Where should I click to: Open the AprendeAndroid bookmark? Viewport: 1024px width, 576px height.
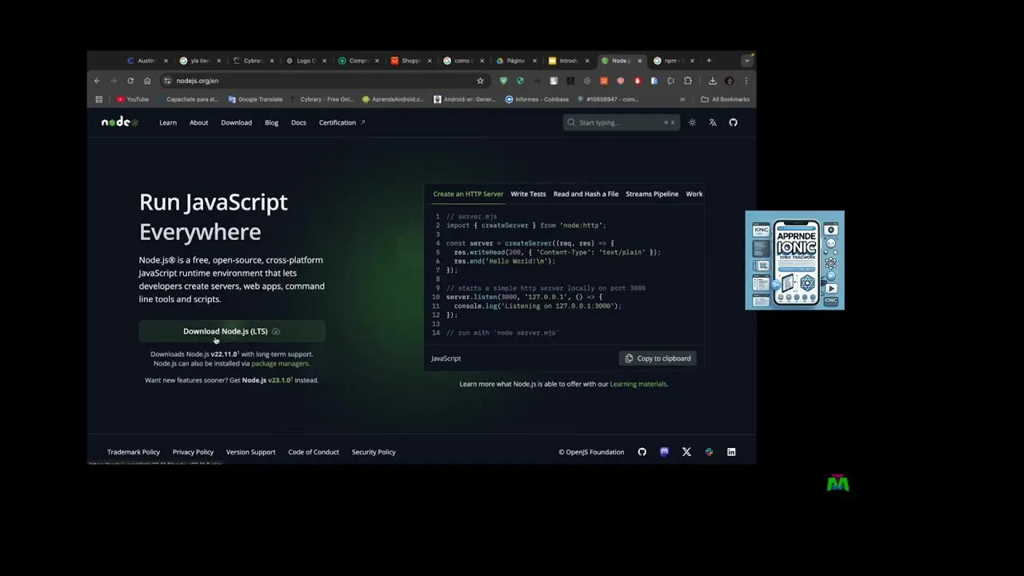tap(393, 99)
